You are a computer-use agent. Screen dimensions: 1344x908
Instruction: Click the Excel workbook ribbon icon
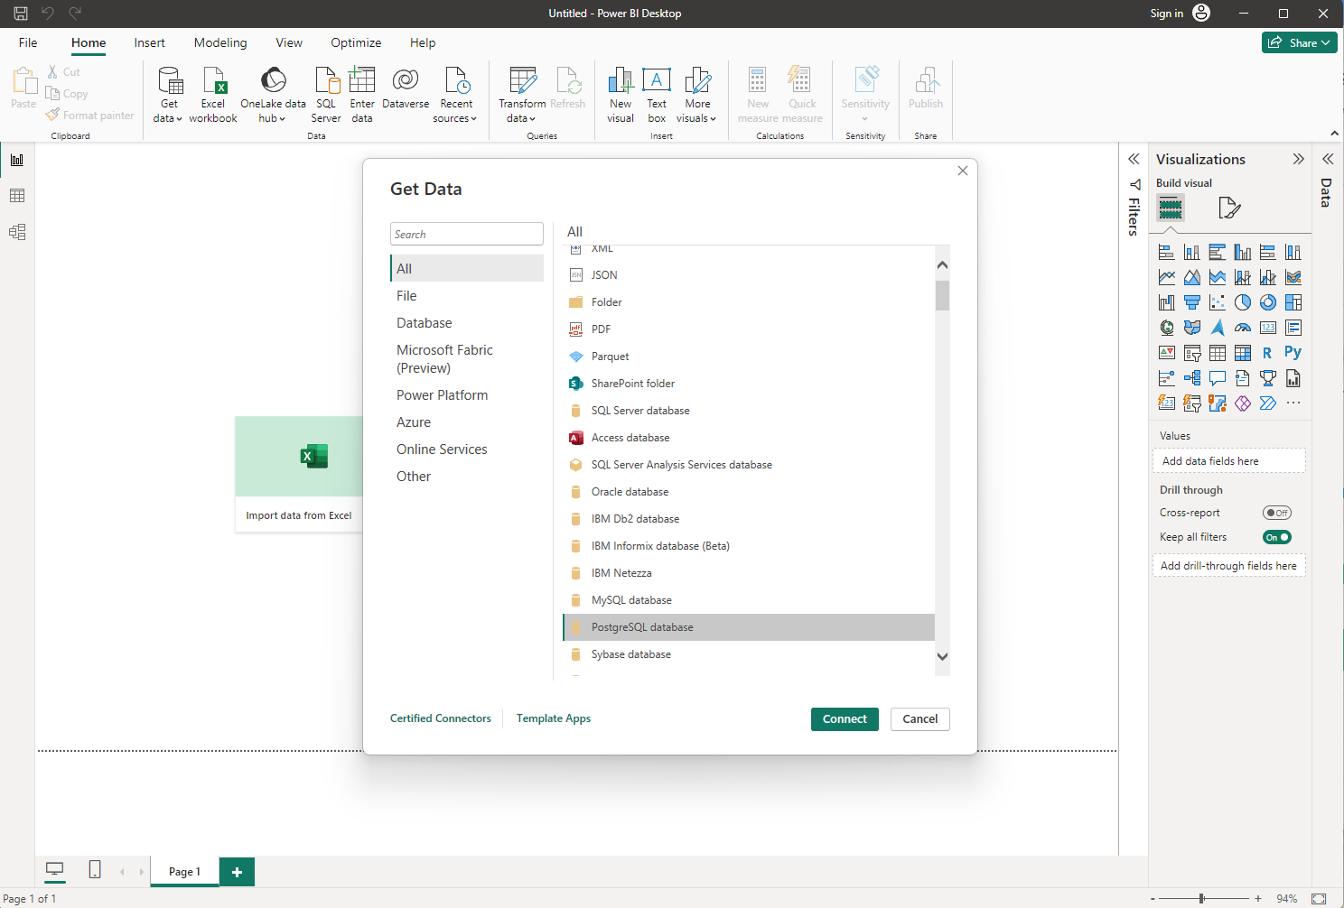coord(213,95)
